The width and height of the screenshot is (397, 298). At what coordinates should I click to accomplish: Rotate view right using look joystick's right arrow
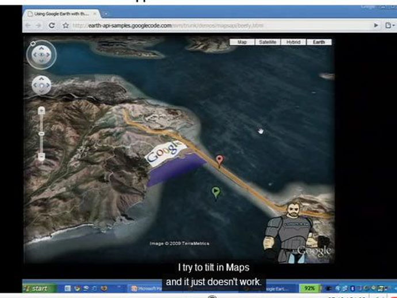click(48, 55)
